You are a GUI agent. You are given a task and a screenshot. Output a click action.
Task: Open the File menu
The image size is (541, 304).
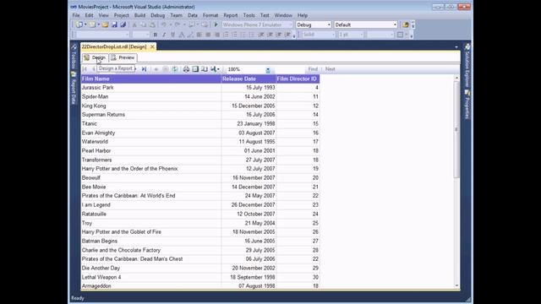coord(76,15)
